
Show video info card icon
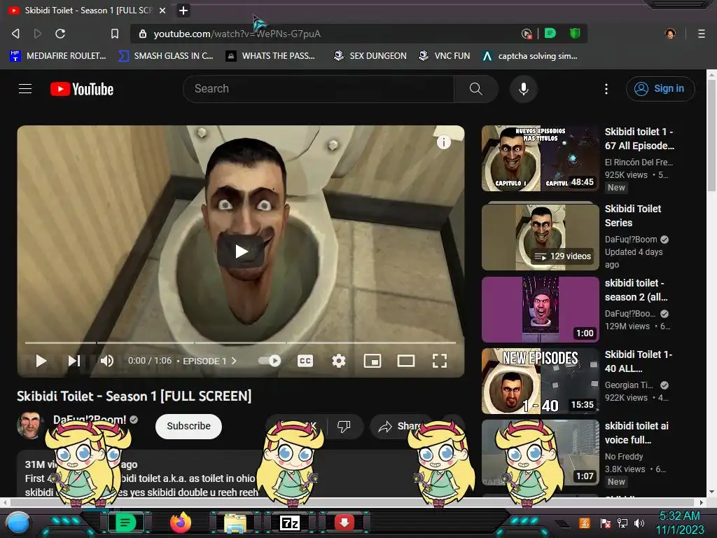click(443, 142)
